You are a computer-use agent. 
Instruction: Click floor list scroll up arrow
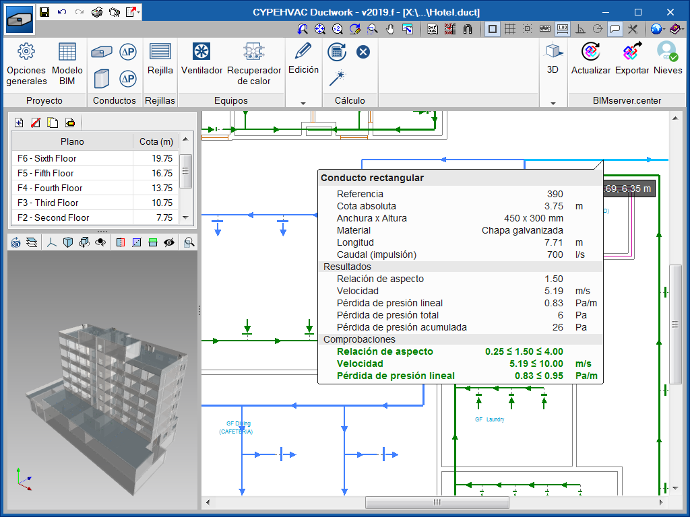coord(186,139)
